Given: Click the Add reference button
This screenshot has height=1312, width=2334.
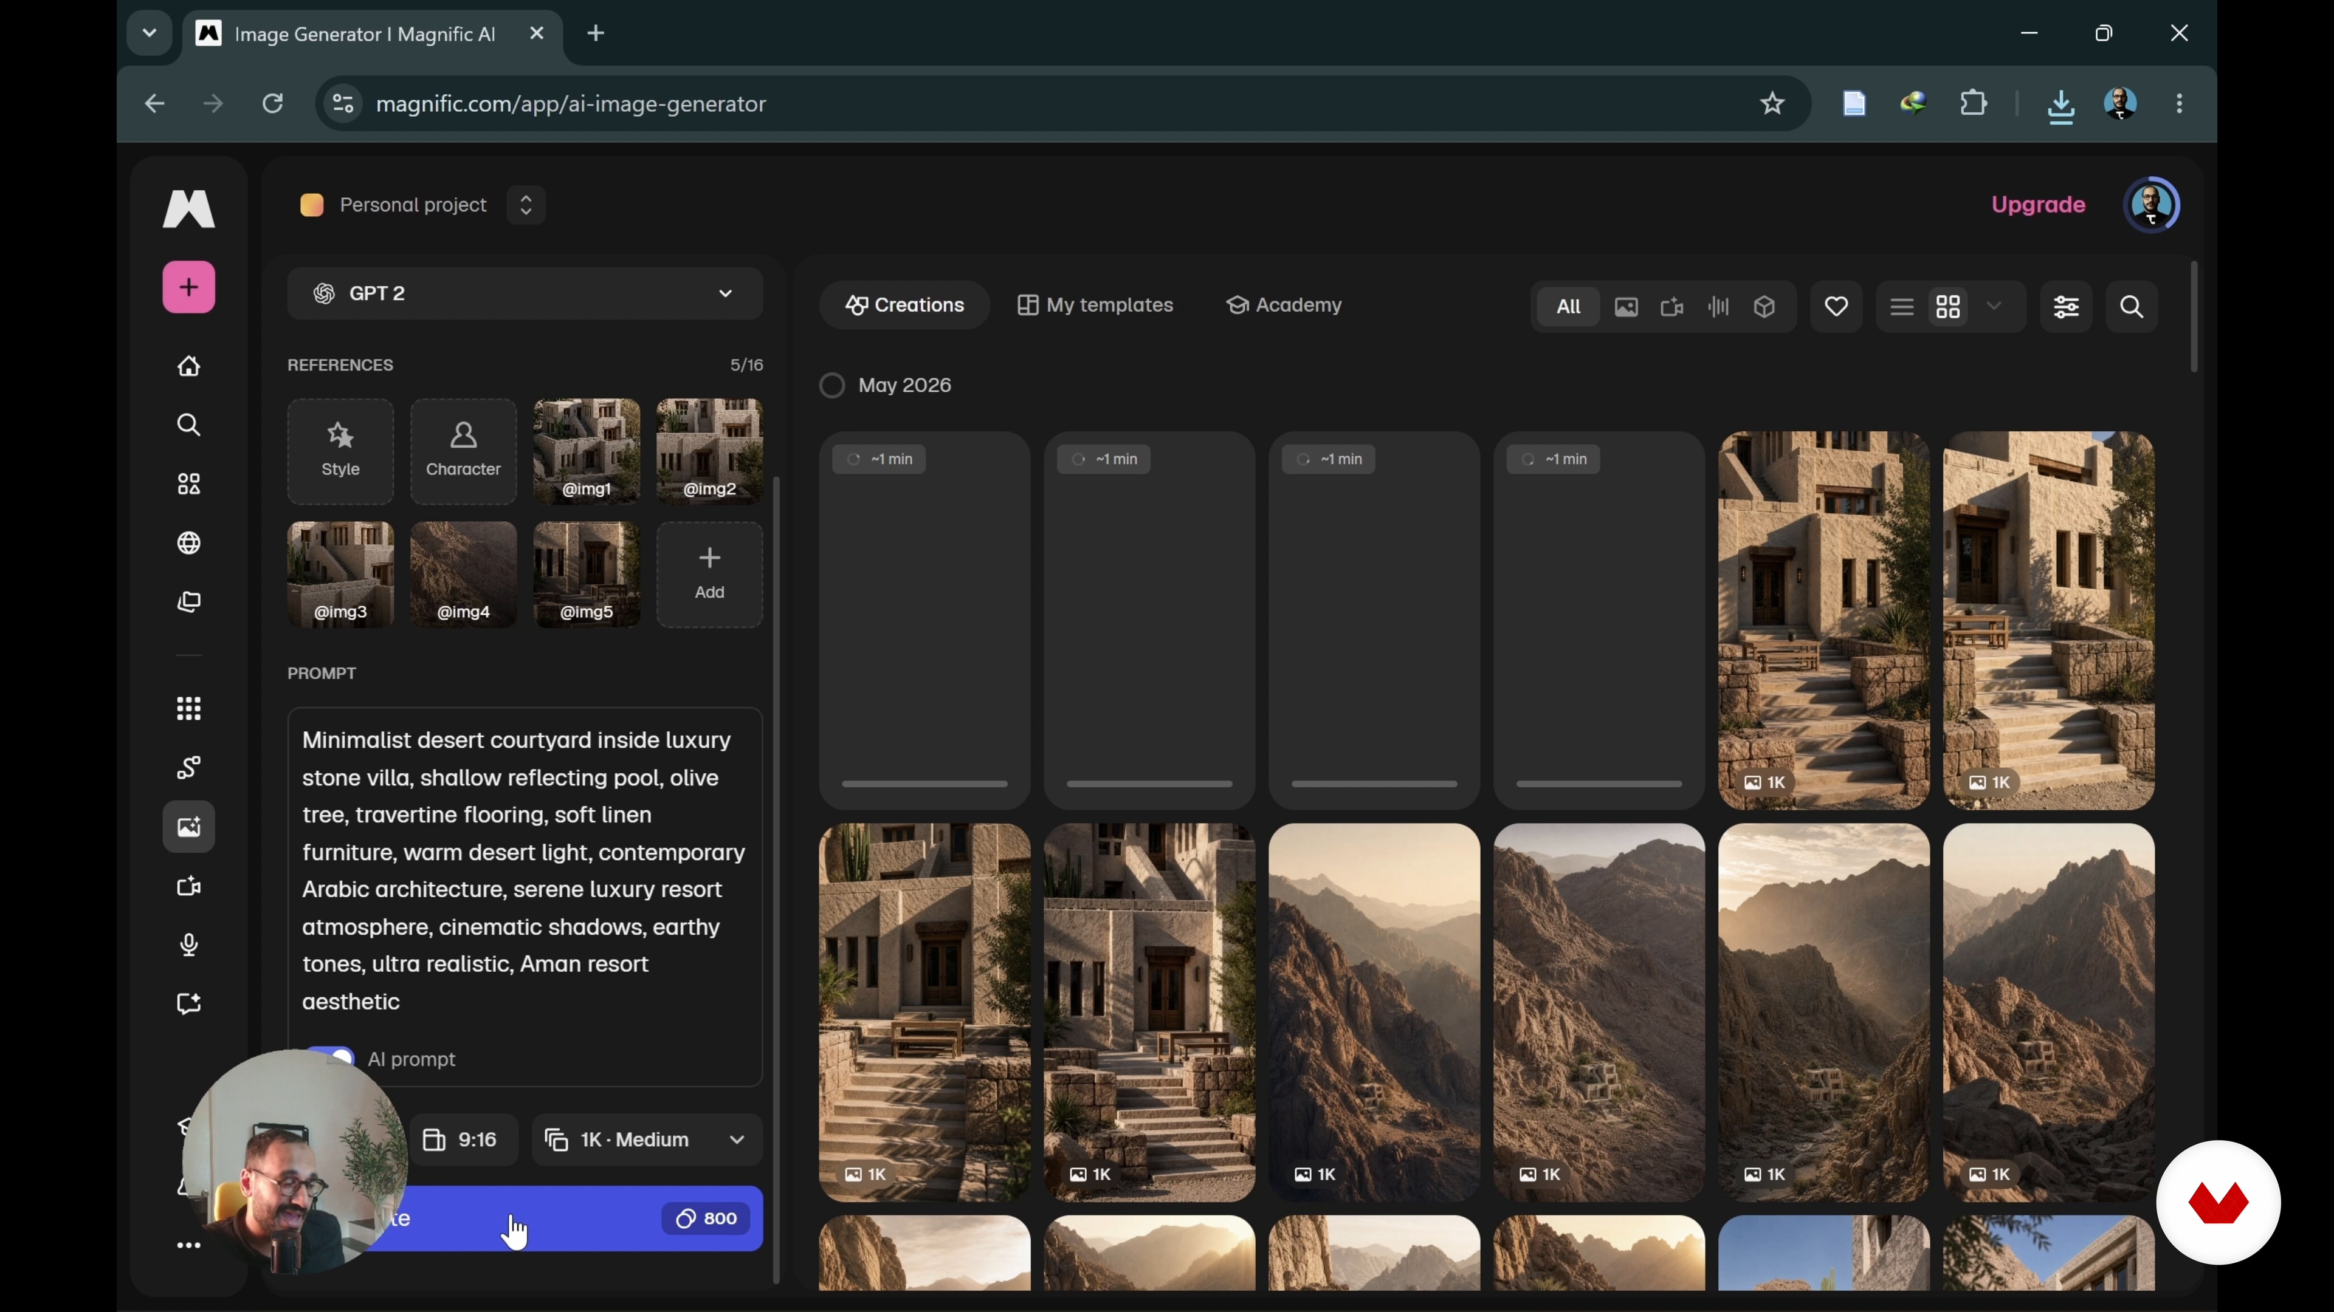Looking at the screenshot, I should (x=709, y=575).
